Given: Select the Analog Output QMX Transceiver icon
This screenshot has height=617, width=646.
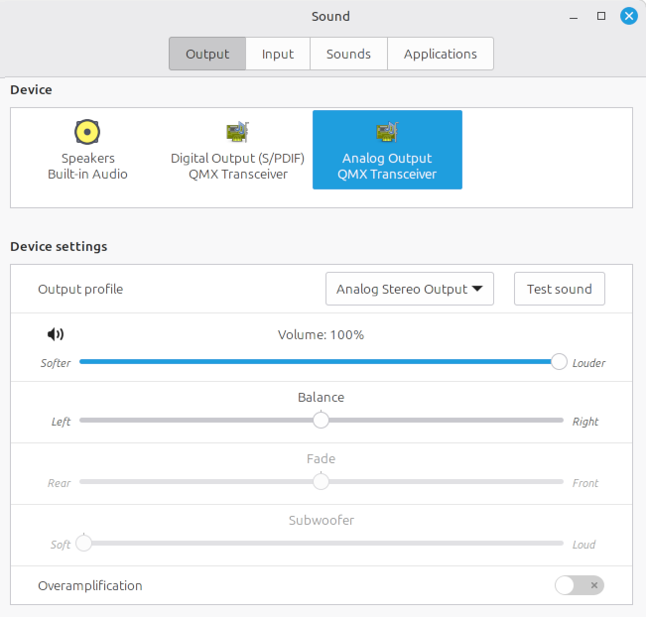Looking at the screenshot, I should pyautogui.click(x=387, y=132).
